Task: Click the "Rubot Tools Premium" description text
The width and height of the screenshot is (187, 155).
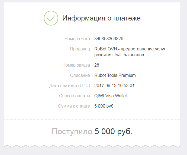Action: 115,75
